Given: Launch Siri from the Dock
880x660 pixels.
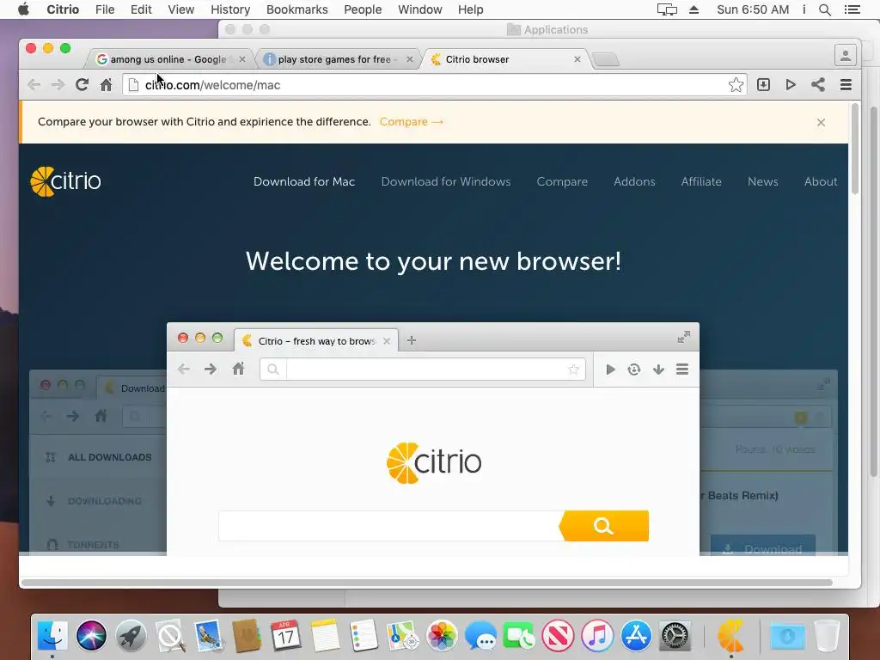Looking at the screenshot, I should [x=91, y=636].
